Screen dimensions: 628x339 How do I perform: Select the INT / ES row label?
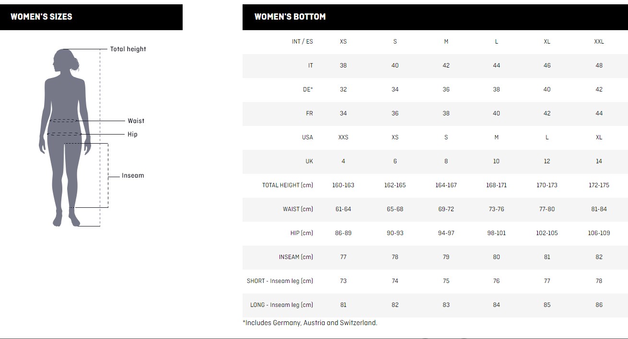(x=302, y=42)
